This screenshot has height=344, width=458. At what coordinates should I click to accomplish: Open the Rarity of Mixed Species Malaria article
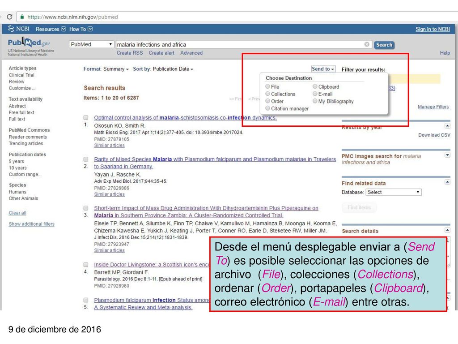pos(215,163)
